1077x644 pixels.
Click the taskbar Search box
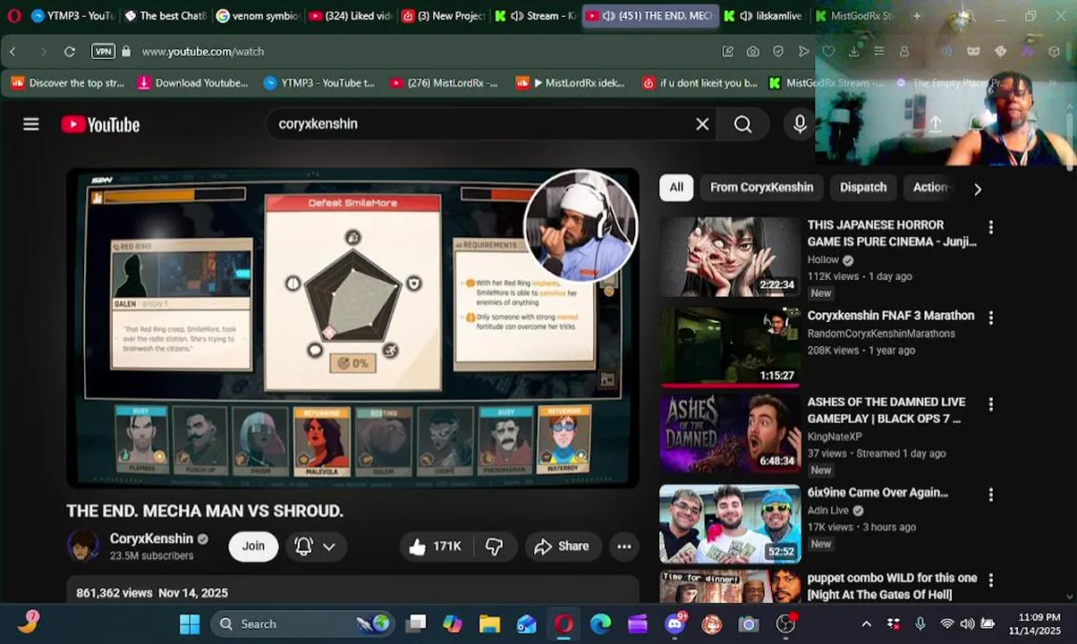point(304,623)
